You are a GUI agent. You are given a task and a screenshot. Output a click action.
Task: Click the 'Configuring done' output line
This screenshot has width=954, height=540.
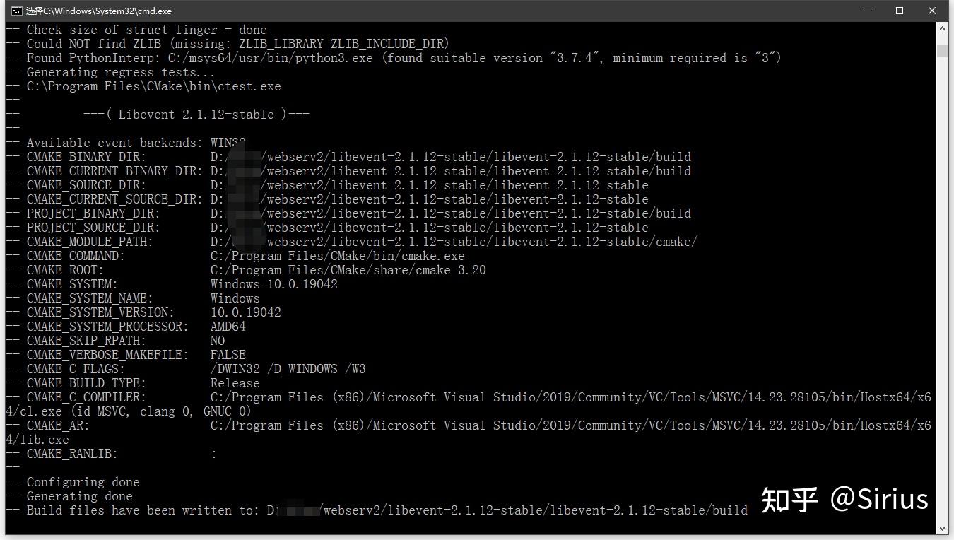tap(83, 482)
